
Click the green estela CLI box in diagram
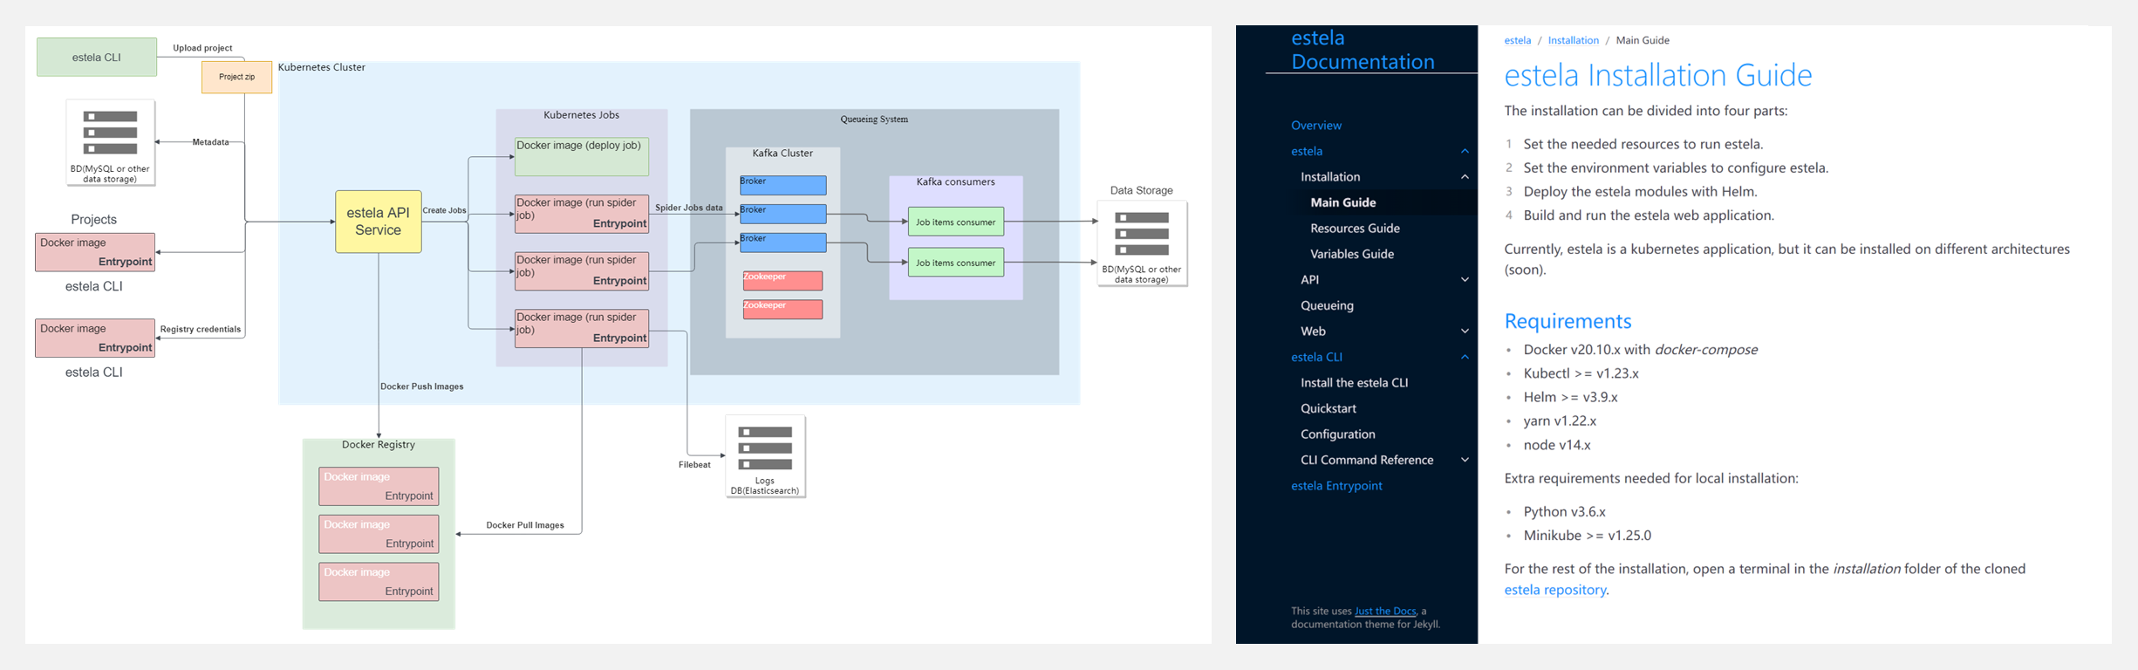[x=97, y=58]
